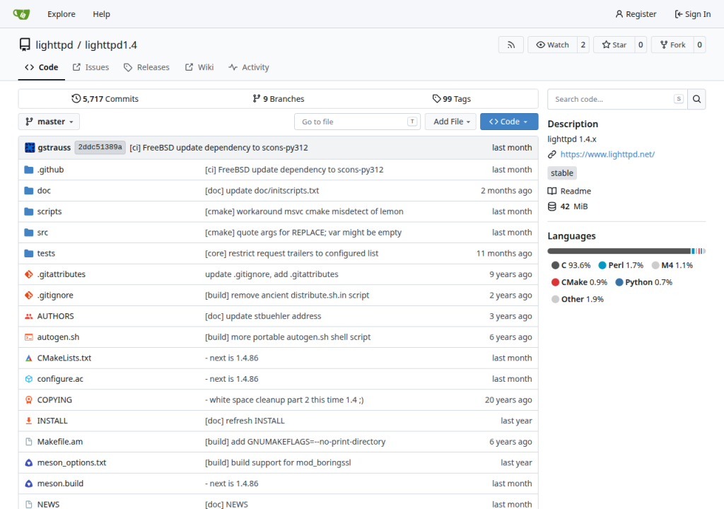
Task: Open the 99 Tags link
Action: click(x=452, y=99)
